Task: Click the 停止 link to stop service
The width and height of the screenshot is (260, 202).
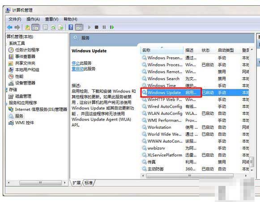Action: click(x=76, y=63)
